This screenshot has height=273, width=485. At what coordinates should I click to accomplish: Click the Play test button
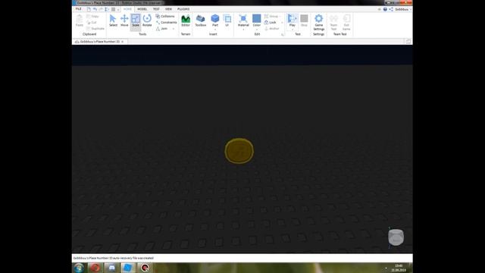pos(293,20)
